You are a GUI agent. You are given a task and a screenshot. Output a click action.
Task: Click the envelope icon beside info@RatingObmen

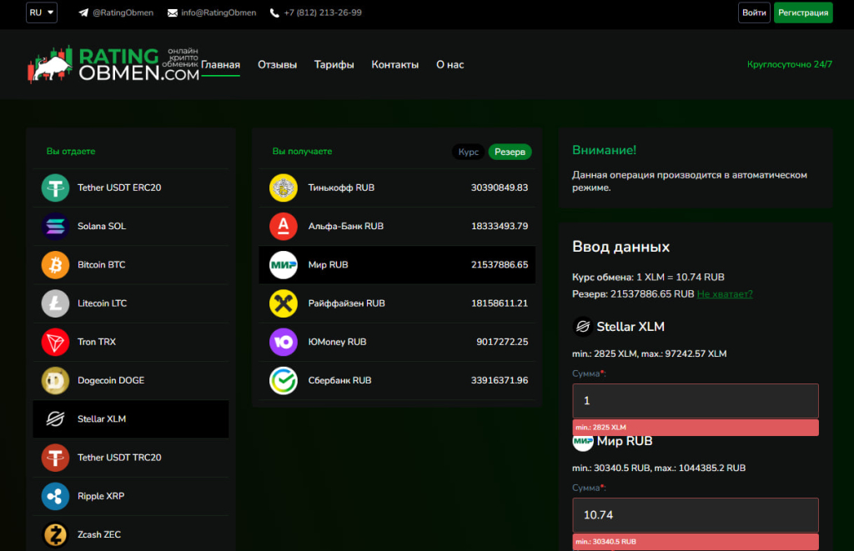point(173,13)
